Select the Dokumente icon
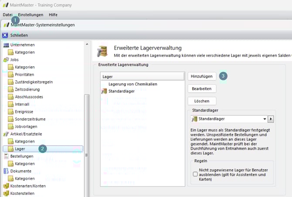 point(6,171)
